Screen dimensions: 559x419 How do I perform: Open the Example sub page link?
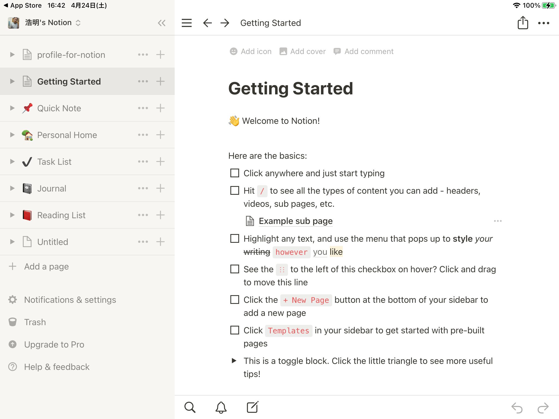click(x=296, y=221)
